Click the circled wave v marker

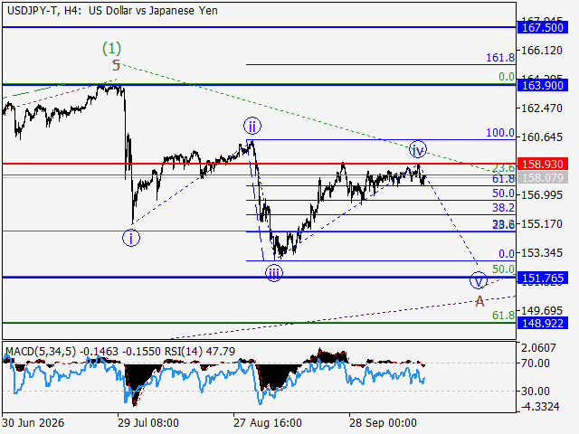coord(479,280)
